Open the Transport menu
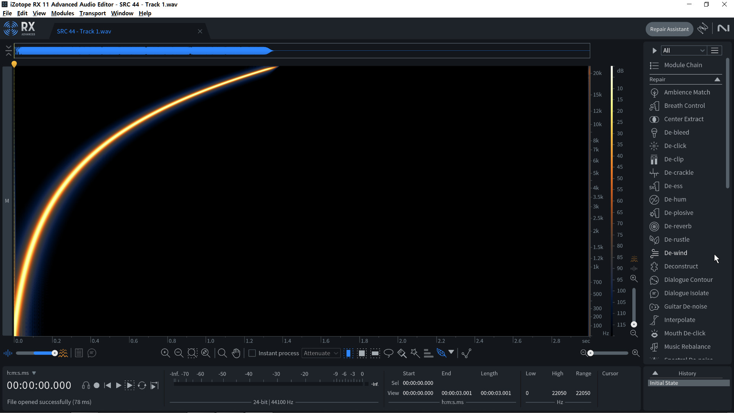This screenshot has height=413, width=734. [x=93, y=13]
